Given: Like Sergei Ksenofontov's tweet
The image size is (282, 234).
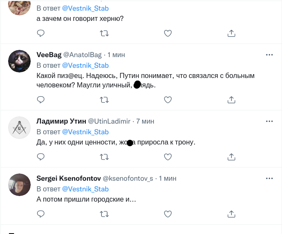Looking at the screenshot, I should 168,214.
